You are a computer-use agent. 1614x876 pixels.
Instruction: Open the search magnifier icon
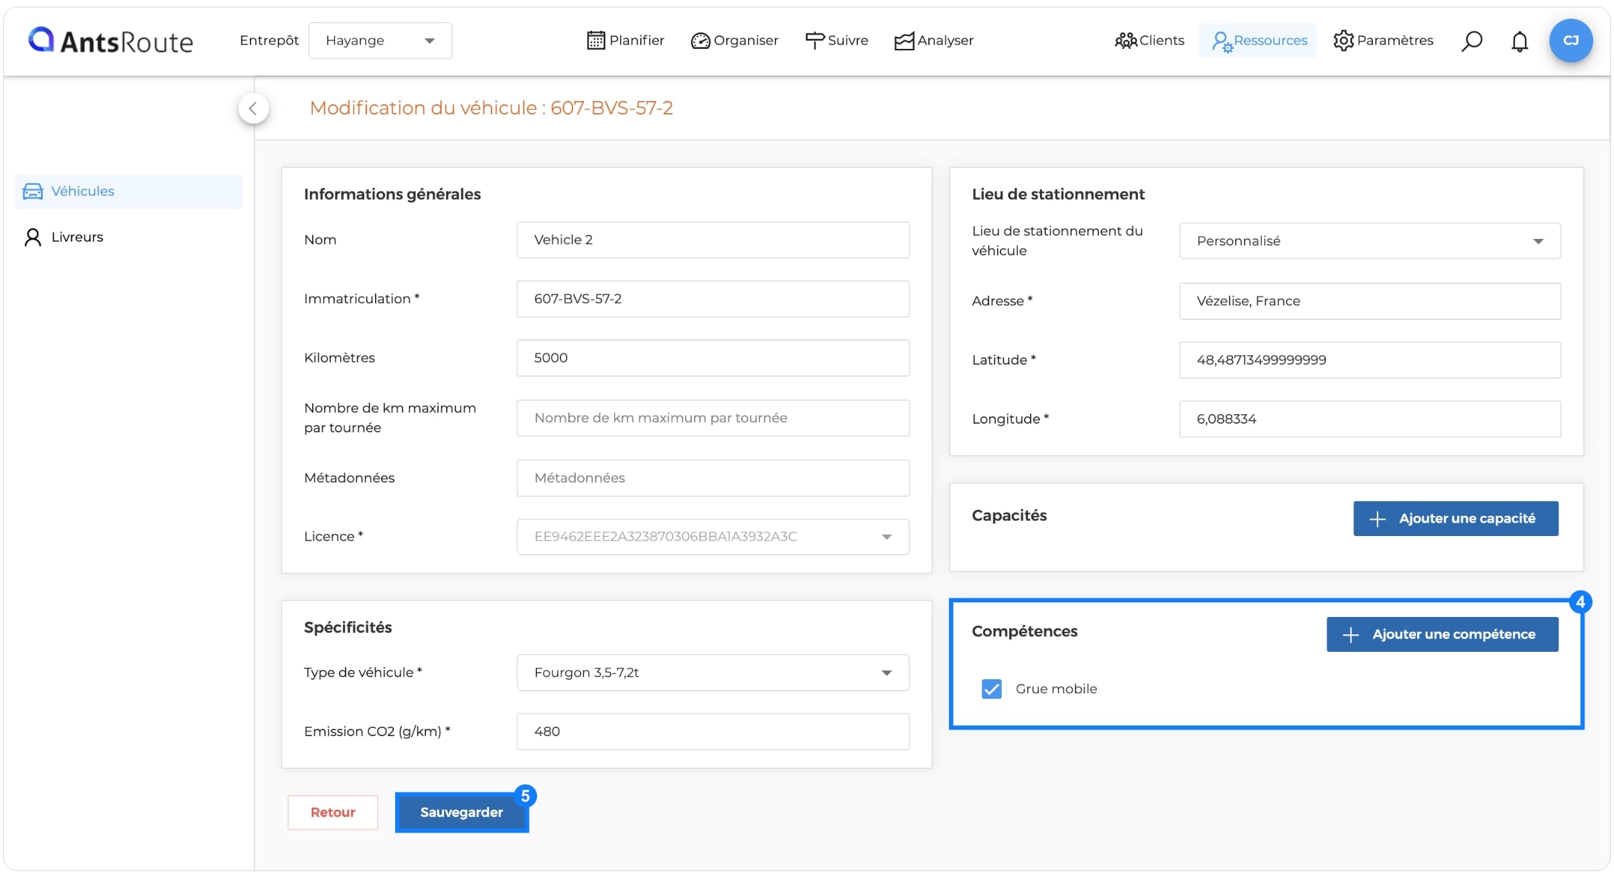click(x=1471, y=41)
